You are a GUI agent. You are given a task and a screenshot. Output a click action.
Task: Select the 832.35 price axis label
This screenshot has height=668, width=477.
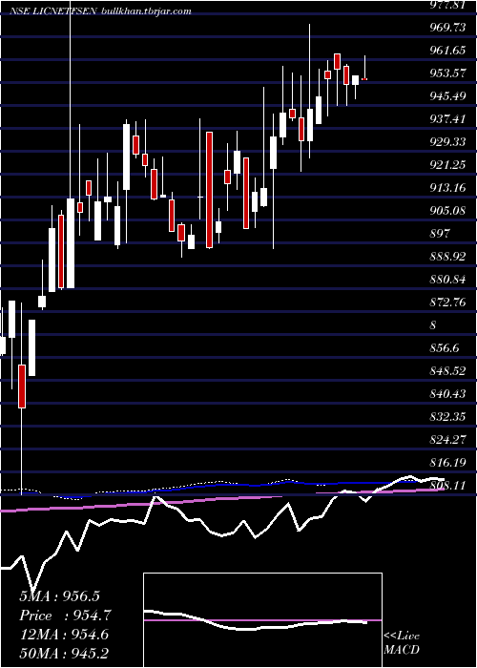coord(449,417)
